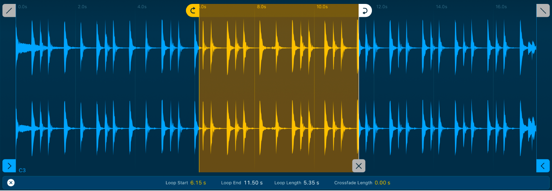
Task: Select the Loop Start value 6.15 s
Action: pos(198,183)
